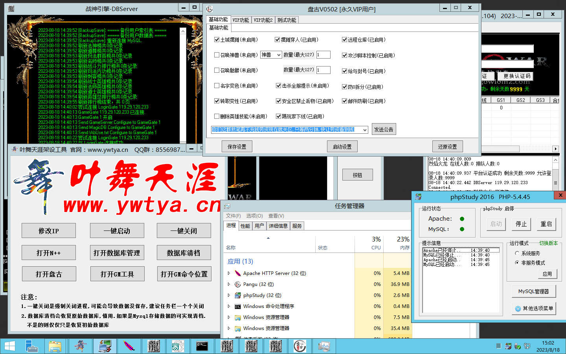Screen dimensions: 566x354
Task: Click the Windows 命令处理程序 process icon
Action: pos(238,306)
